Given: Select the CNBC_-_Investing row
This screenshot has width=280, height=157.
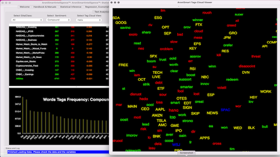Looking at the screenshot, I should pyautogui.click(x=59, y=70).
